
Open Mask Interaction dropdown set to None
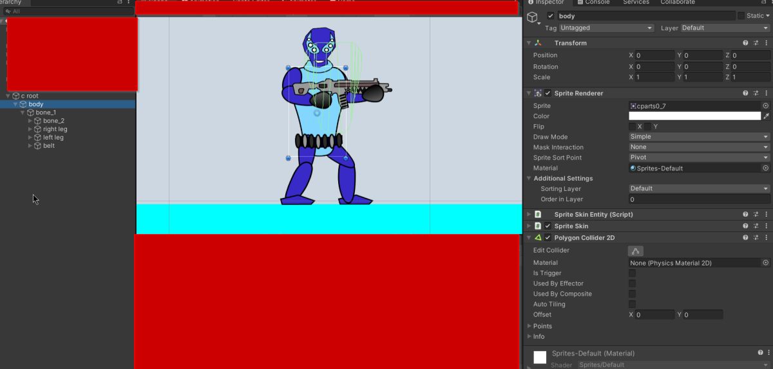pyautogui.click(x=700, y=147)
